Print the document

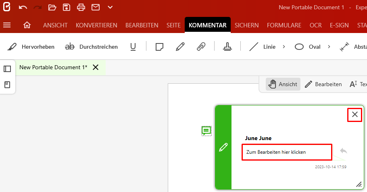[x=81, y=8]
